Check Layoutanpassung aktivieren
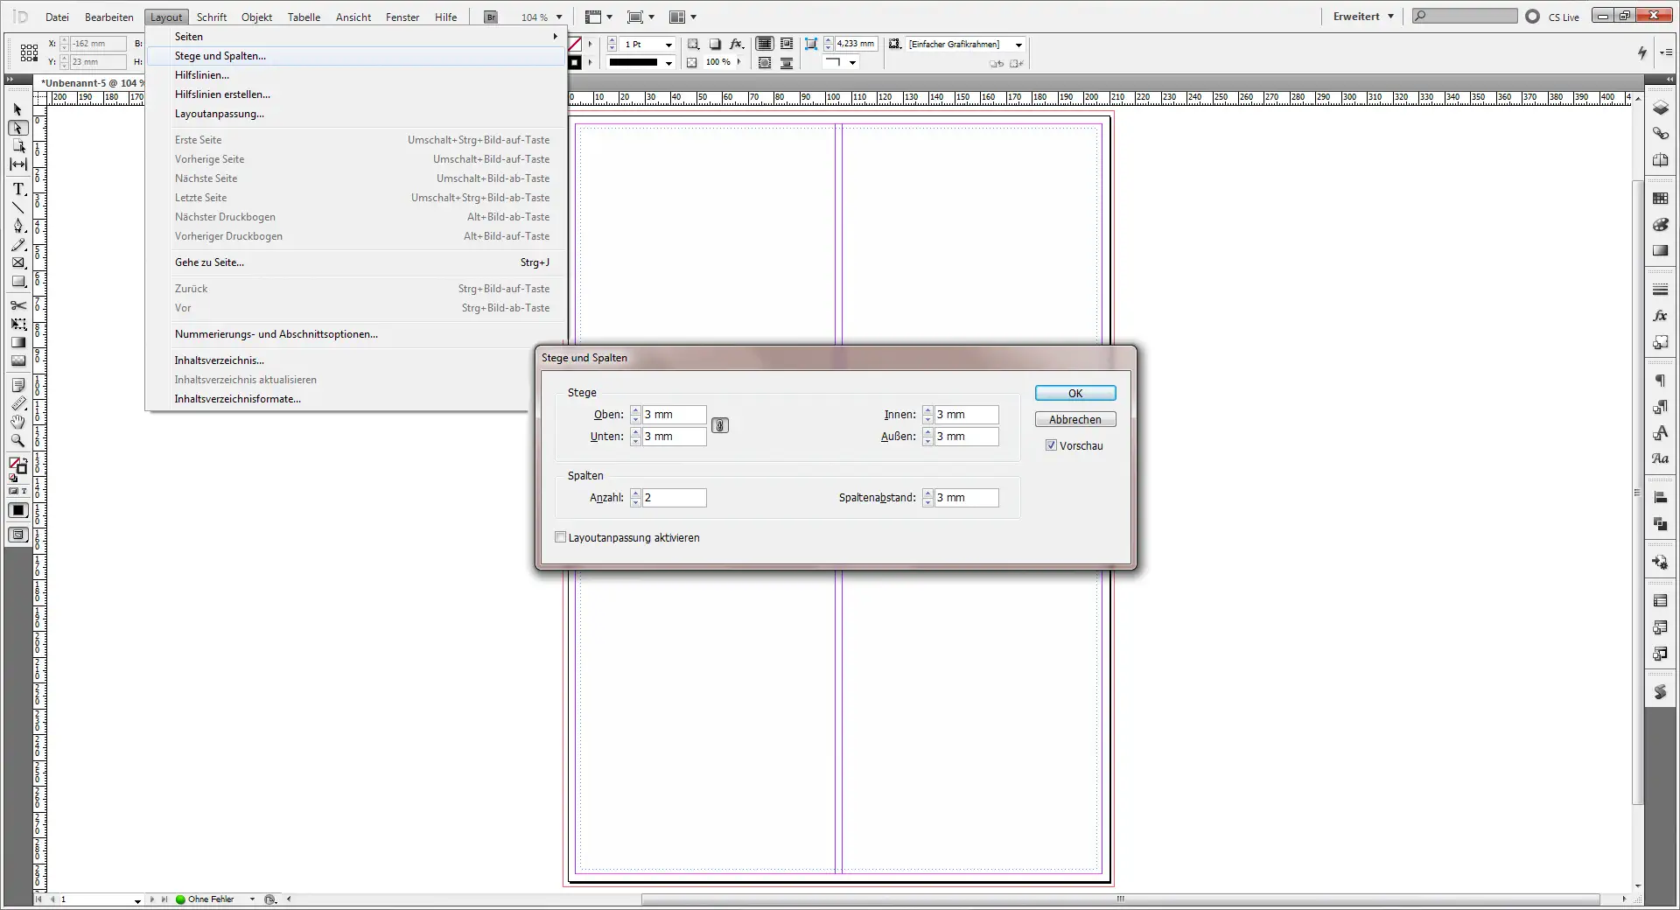The width and height of the screenshot is (1680, 910). pyautogui.click(x=561, y=537)
